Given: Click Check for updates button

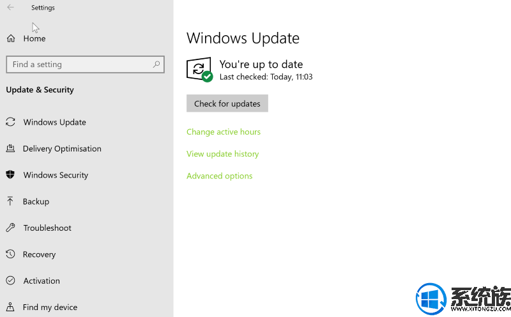Looking at the screenshot, I should pyautogui.click(x=227, y=104).
